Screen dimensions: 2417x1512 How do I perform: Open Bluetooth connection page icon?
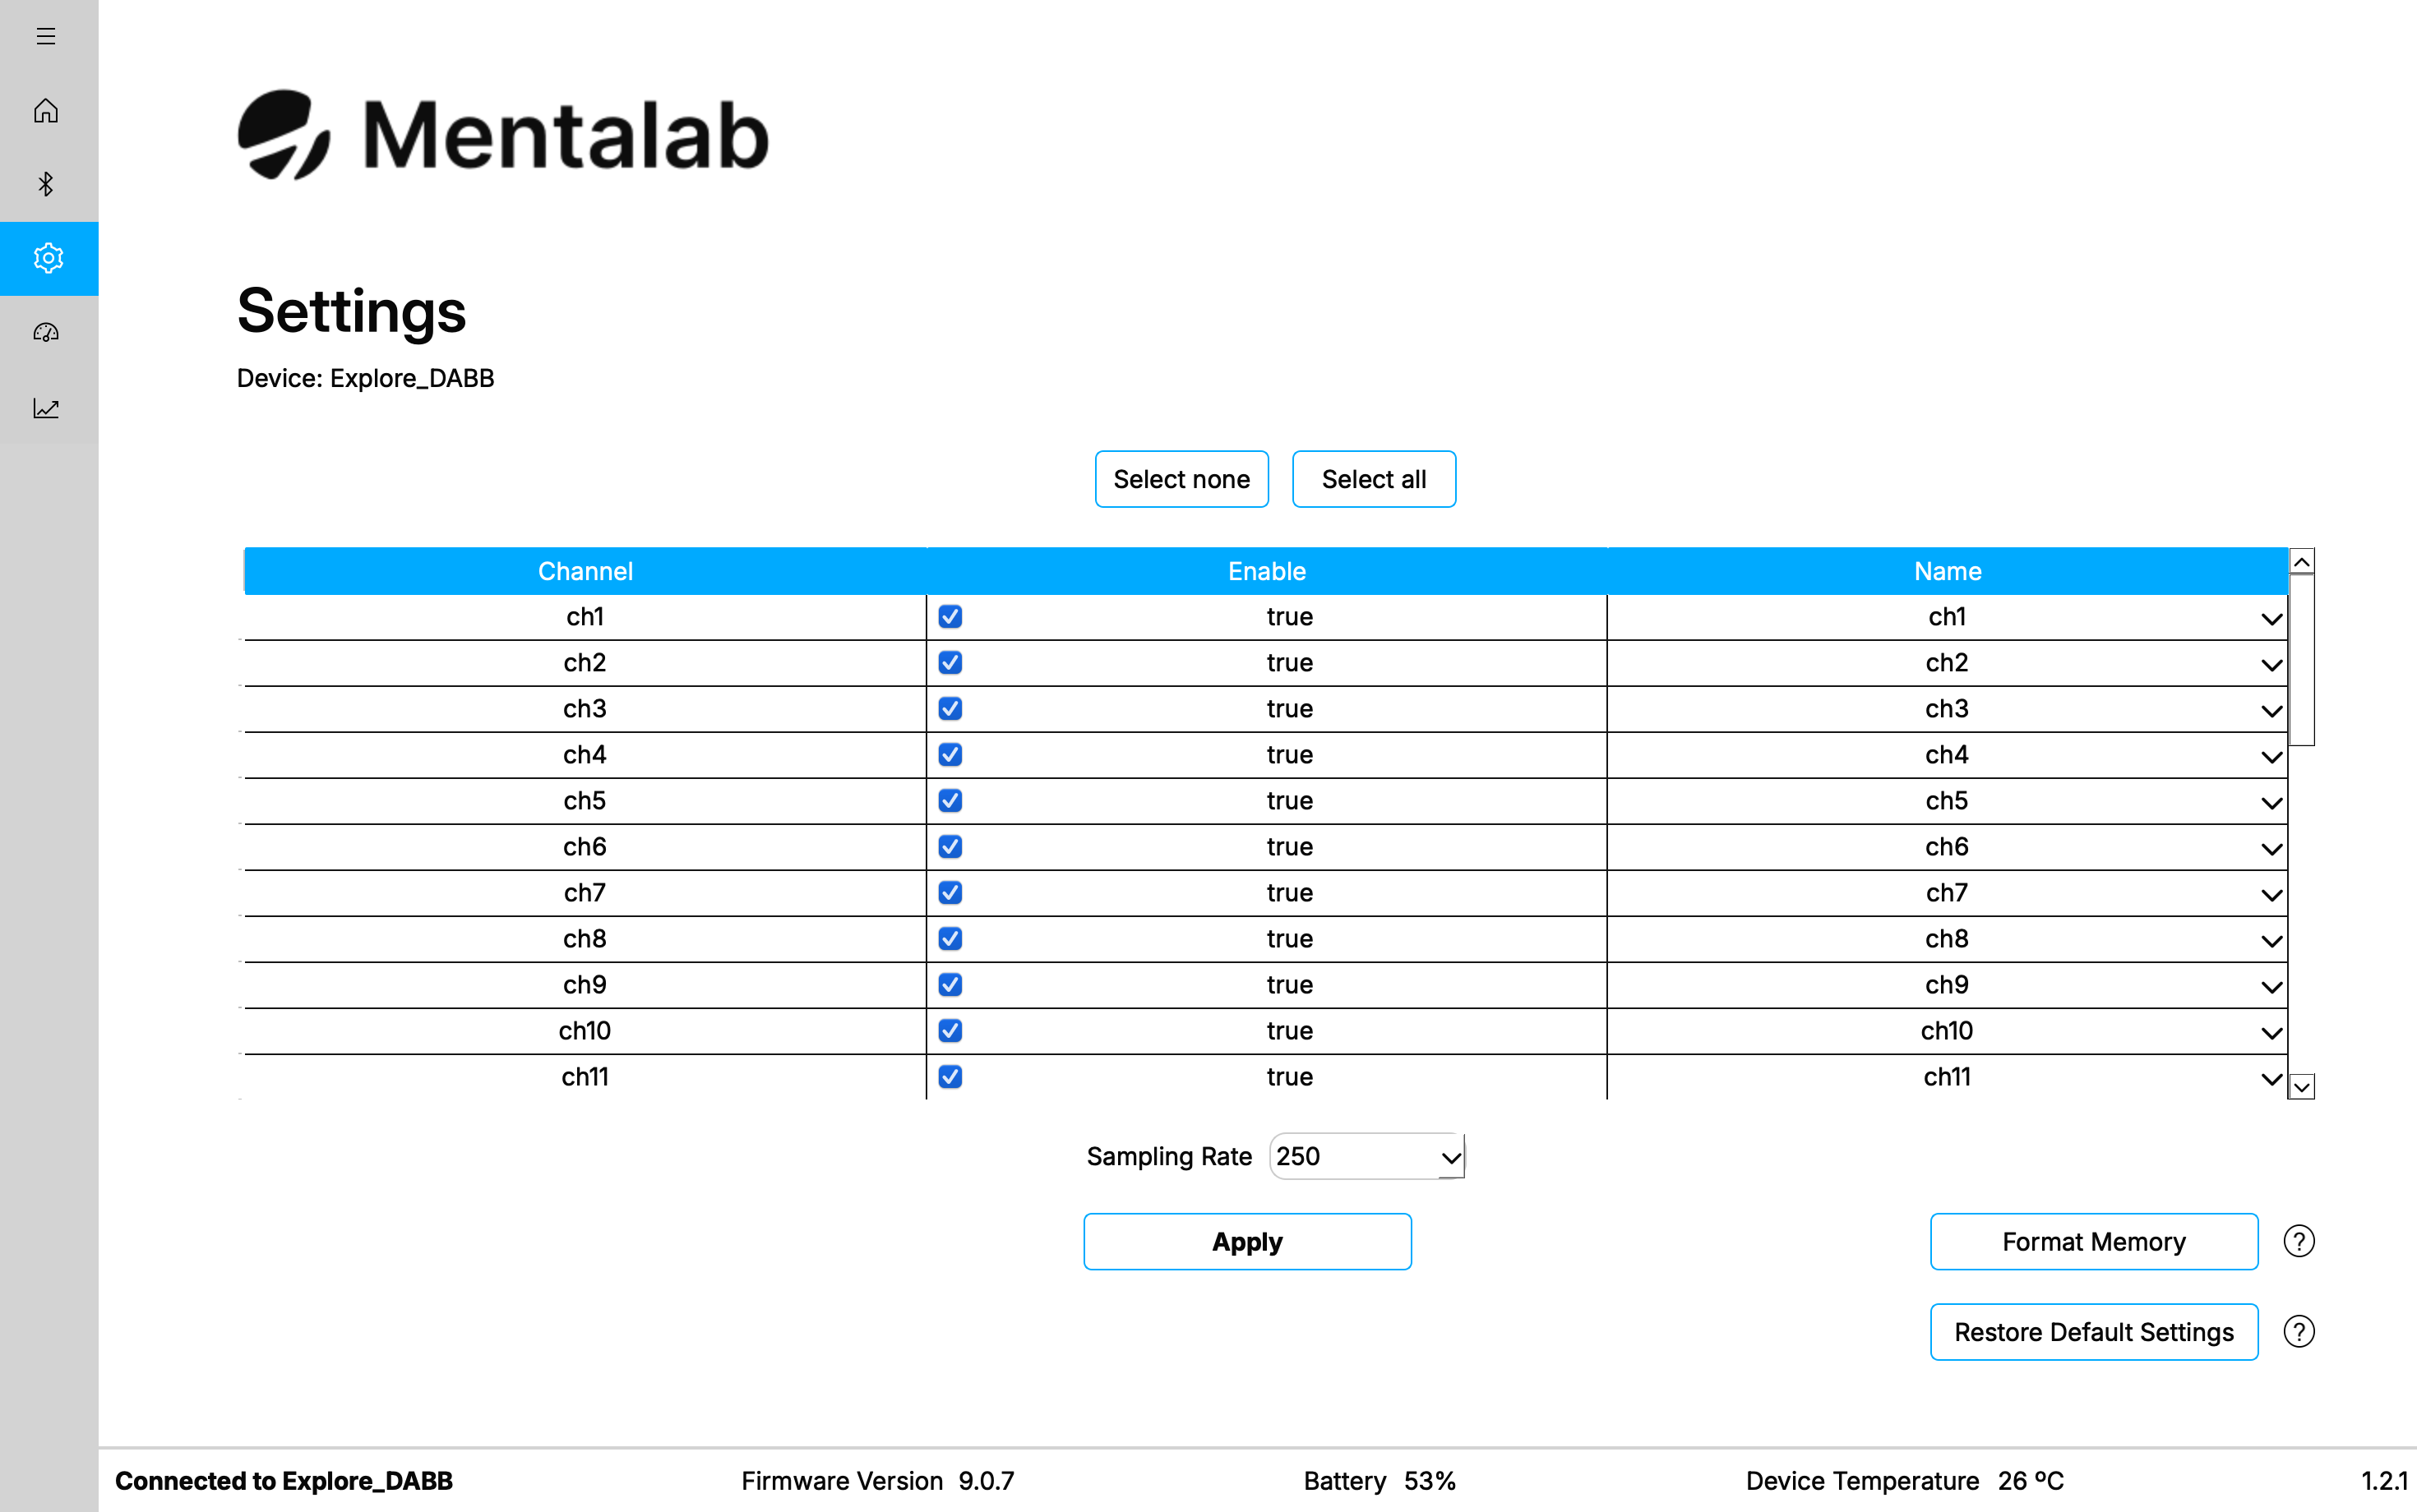coord(46,184)
